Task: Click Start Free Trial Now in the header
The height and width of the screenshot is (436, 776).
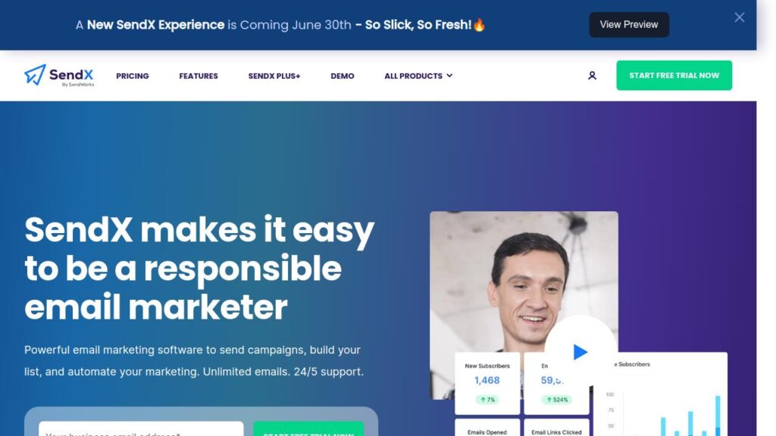Action: click(674, 76)
